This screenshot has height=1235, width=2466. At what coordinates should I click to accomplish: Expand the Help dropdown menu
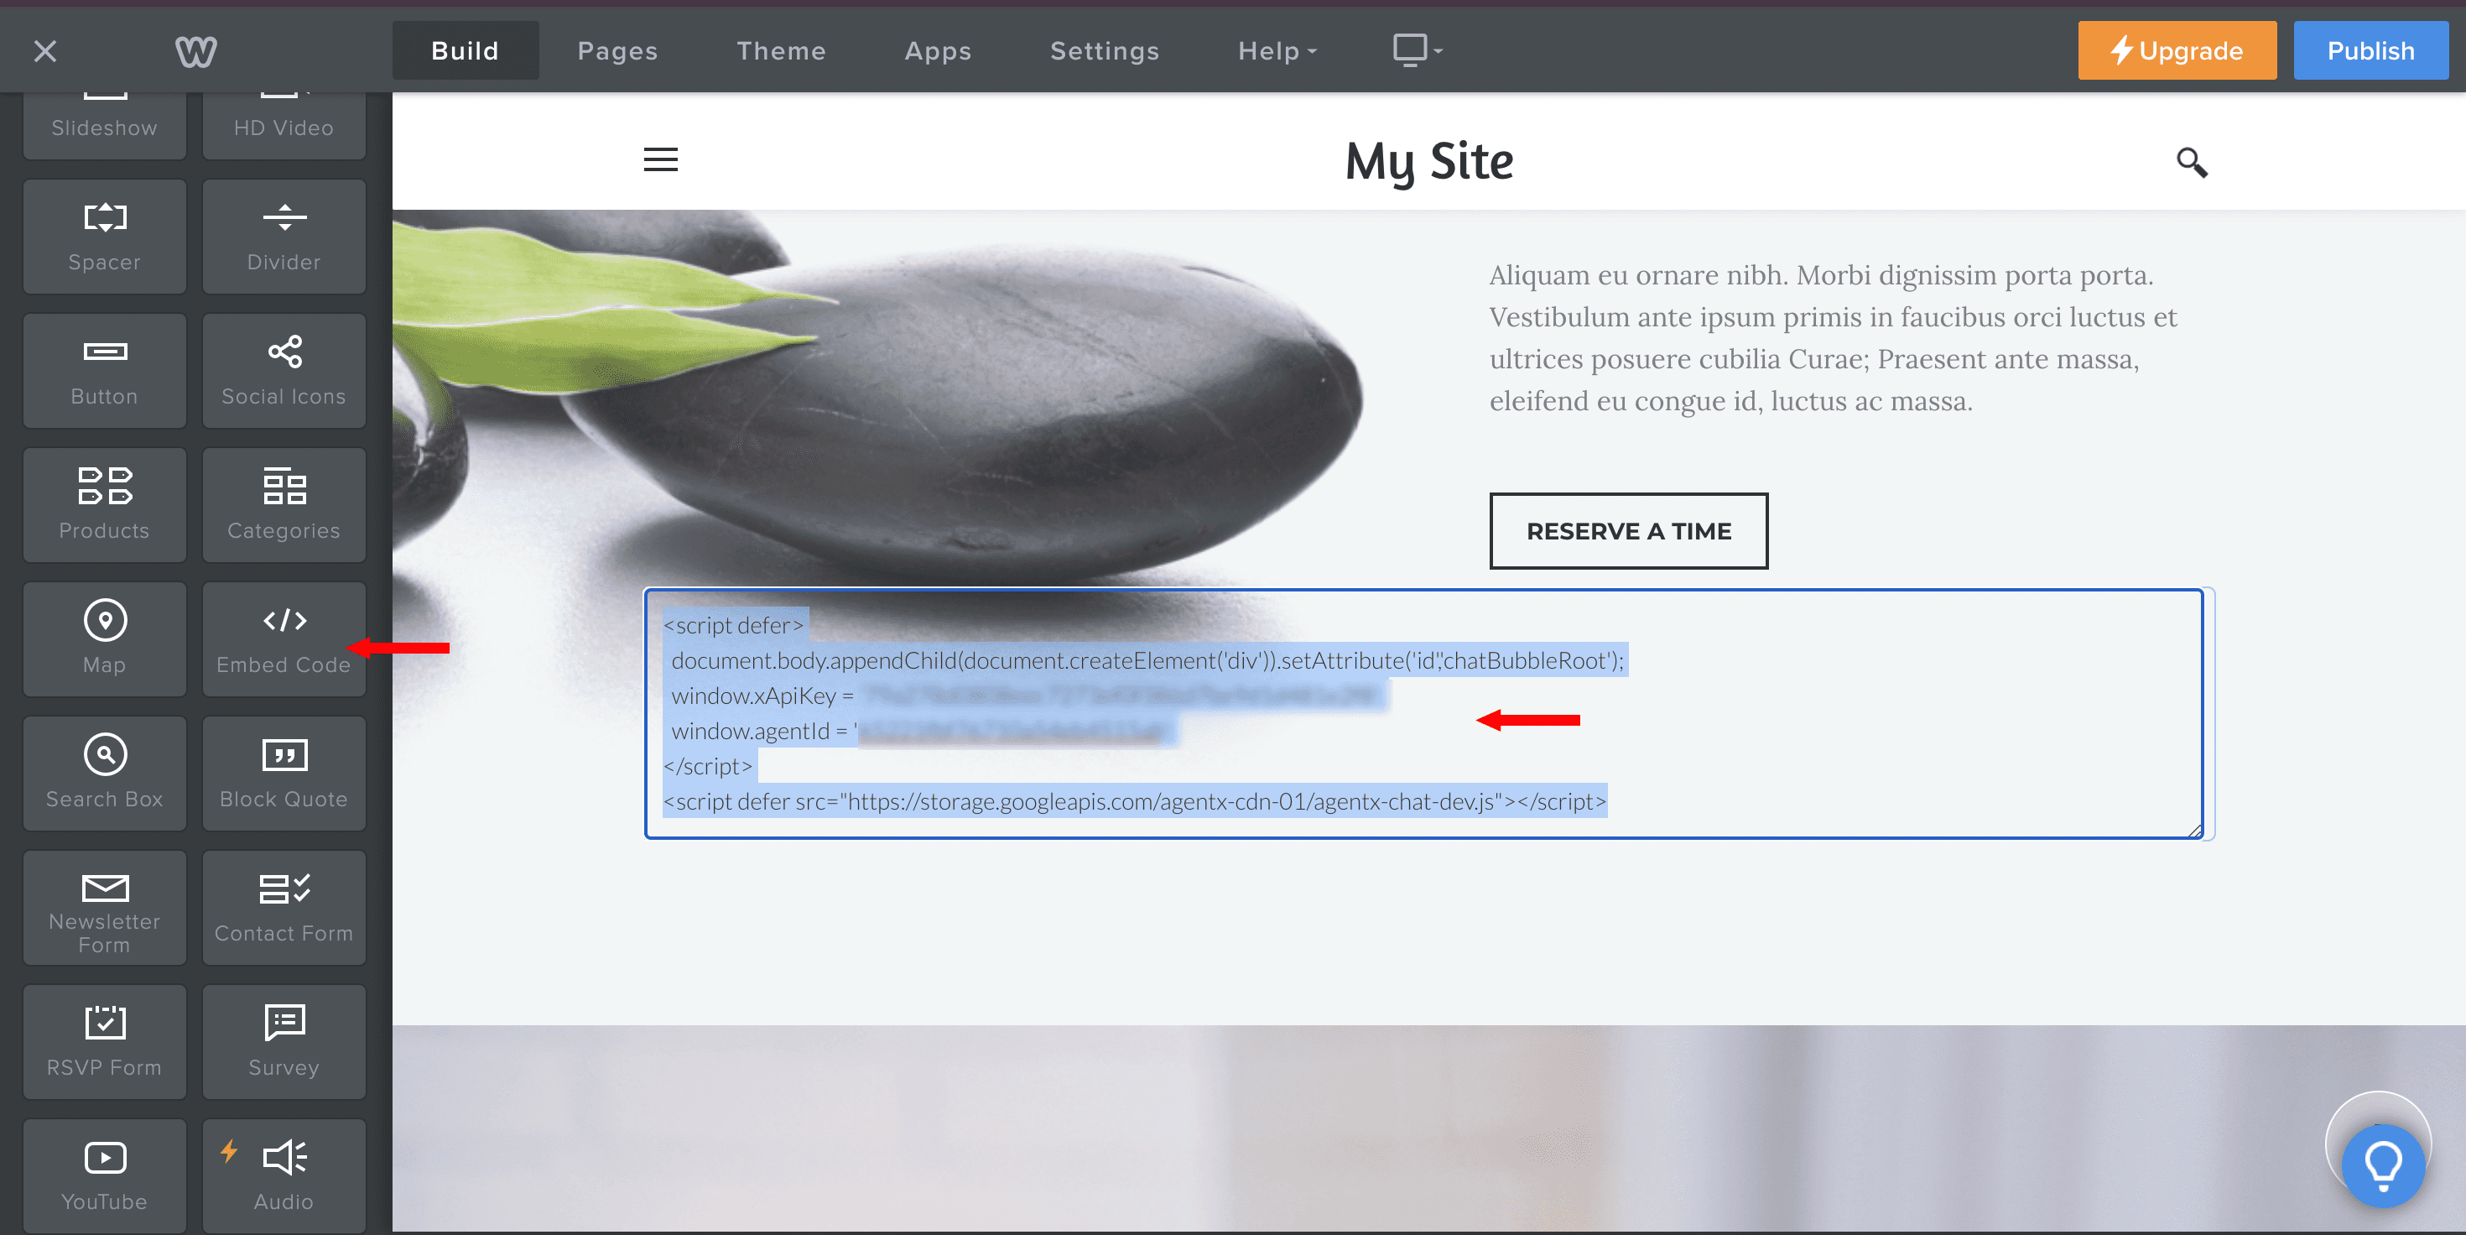click(x=1277, y=50)
